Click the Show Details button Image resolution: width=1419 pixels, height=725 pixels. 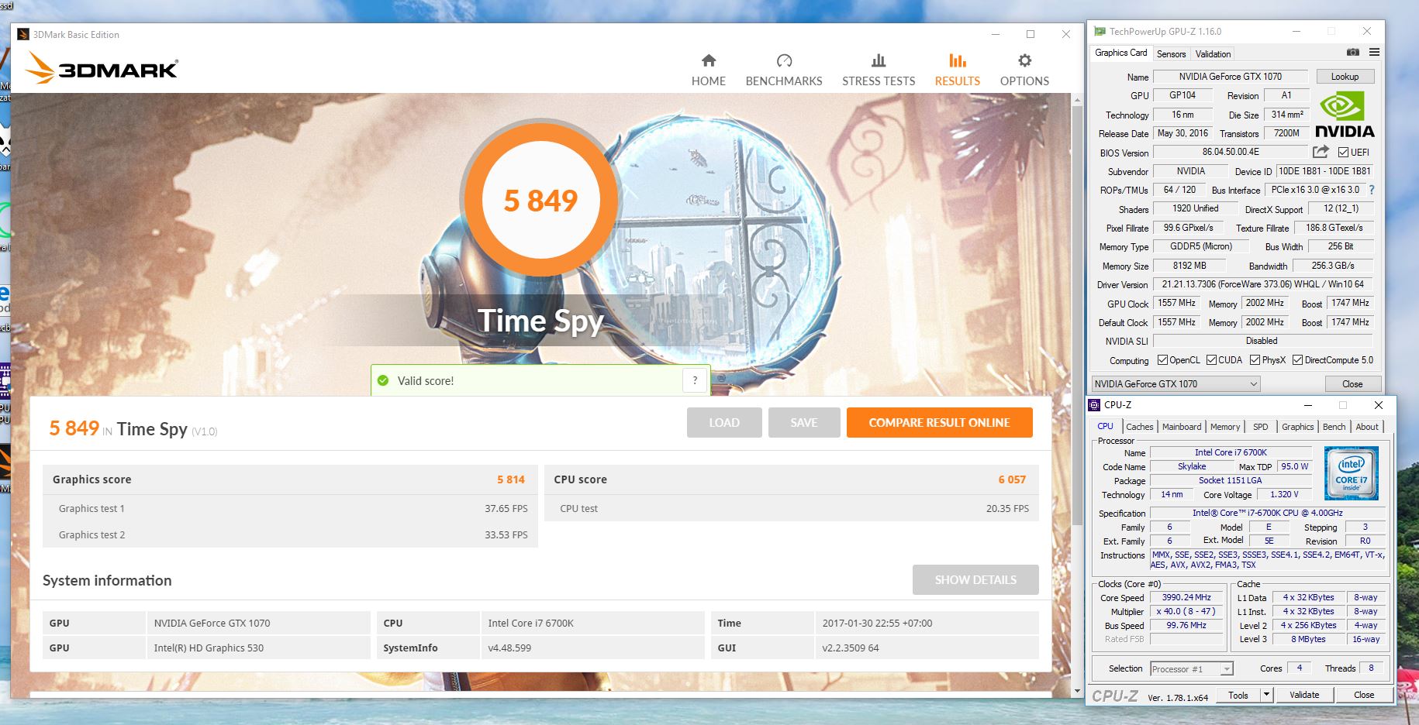975,580
